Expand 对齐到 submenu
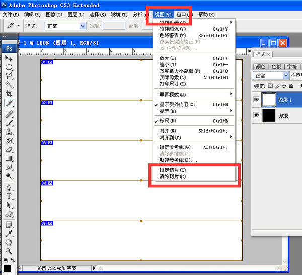The width and height of the screenshot is (302, 275). pos(194,137)
